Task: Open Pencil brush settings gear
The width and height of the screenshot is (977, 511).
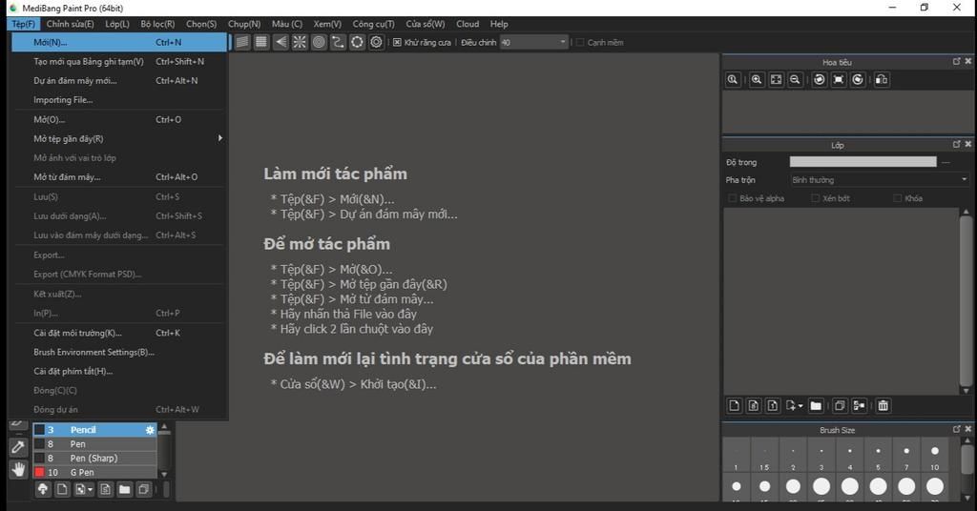Action: point(150,430)
